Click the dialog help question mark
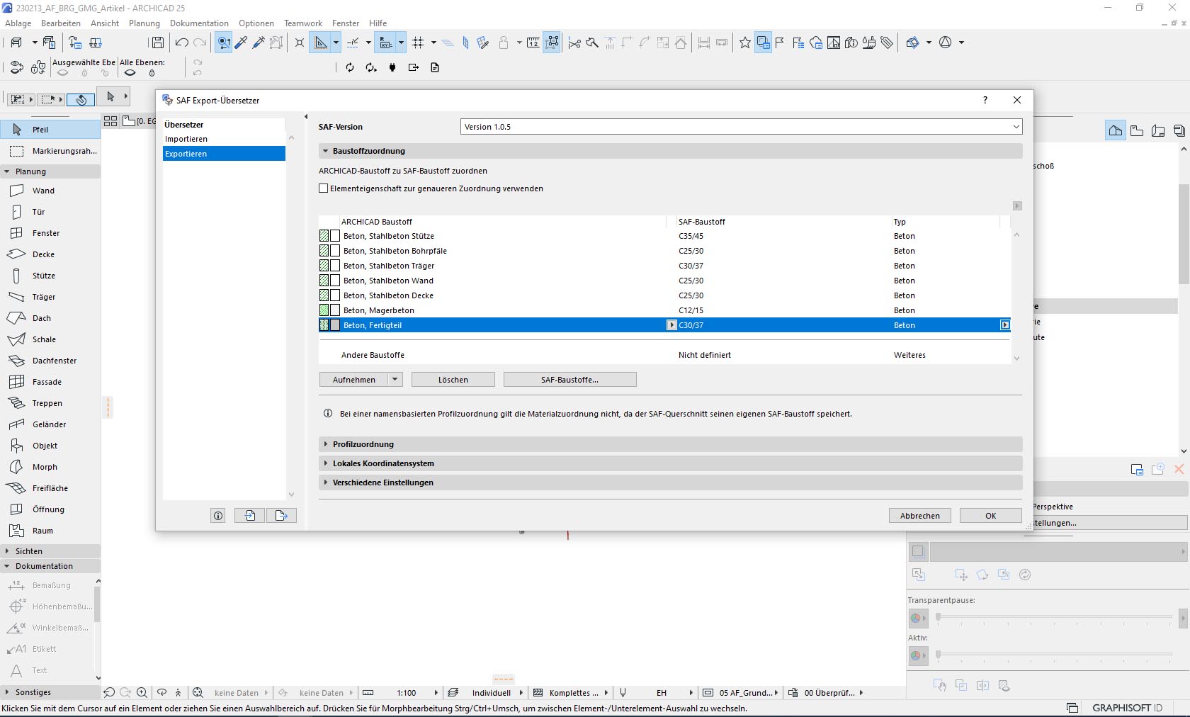 click(x=985, y=100)
